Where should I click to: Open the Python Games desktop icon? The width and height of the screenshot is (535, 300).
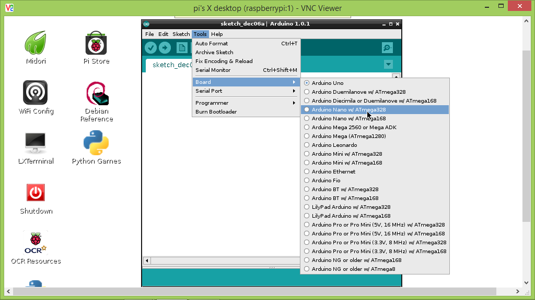pyautogui.click(x=96, y=147)
